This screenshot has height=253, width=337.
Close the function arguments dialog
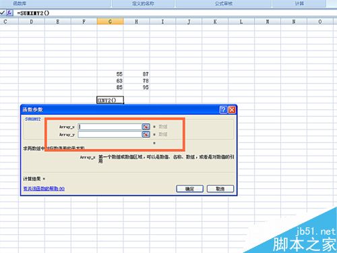tap(232, 110)
